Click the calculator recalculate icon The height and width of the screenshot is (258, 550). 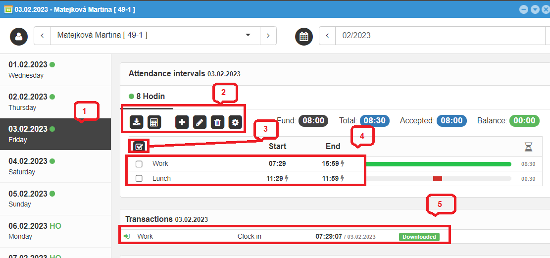[154, 122]
